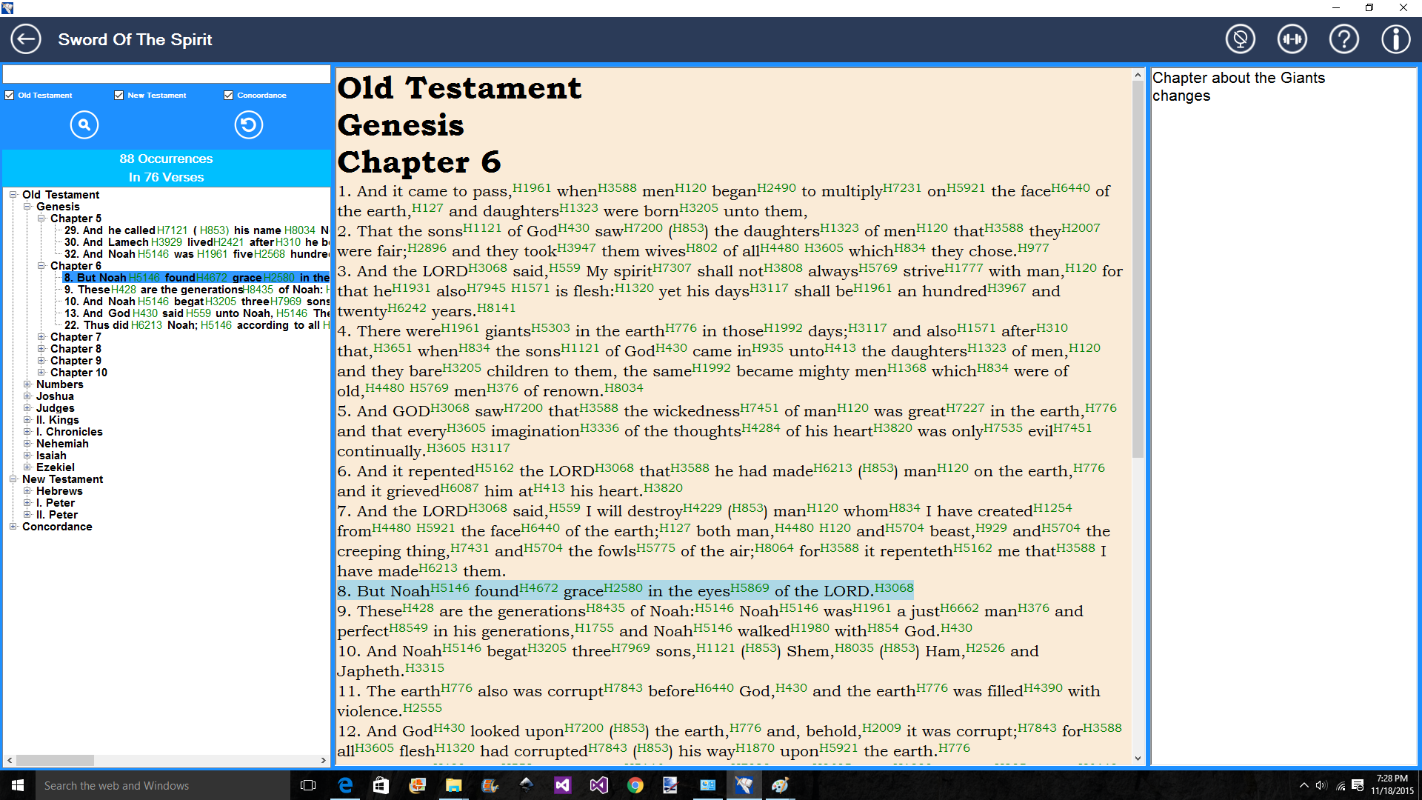The height and width of the screenshot is (800, 1422).
Task: Open Chrome from the taskbar
Action: click(635, 785)
